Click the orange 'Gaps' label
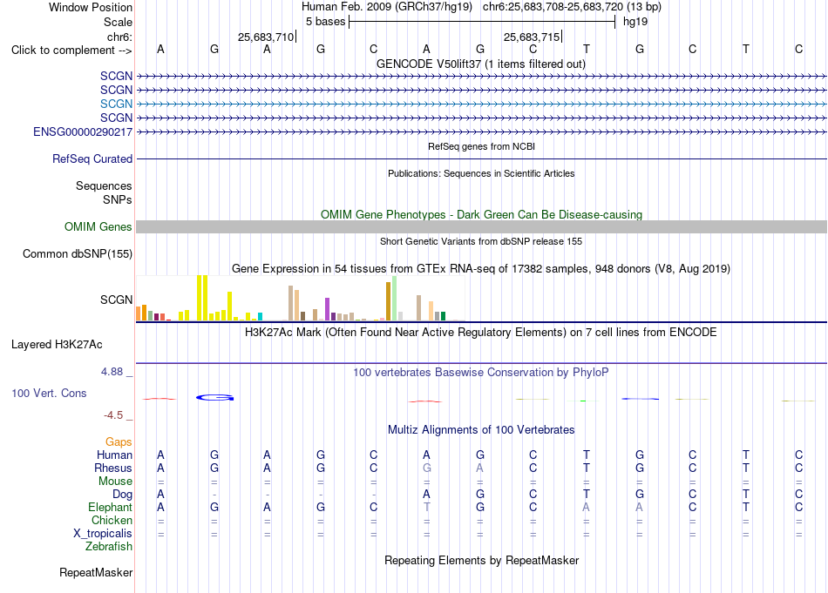 click(x=119, y=441)
